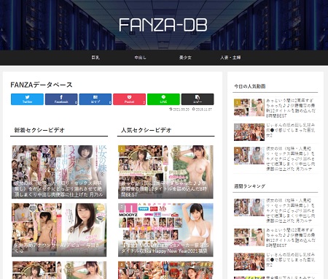The height and width of the screenshot is (279, 328).
Task: Share the page via Facebook icon button
Action: [x=61, y=99]
